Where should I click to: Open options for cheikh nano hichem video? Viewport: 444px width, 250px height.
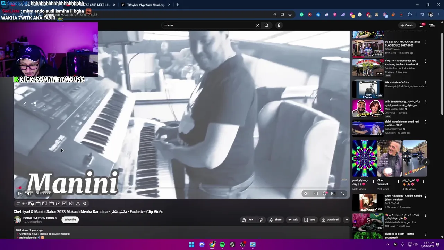[x=425, y=122]
